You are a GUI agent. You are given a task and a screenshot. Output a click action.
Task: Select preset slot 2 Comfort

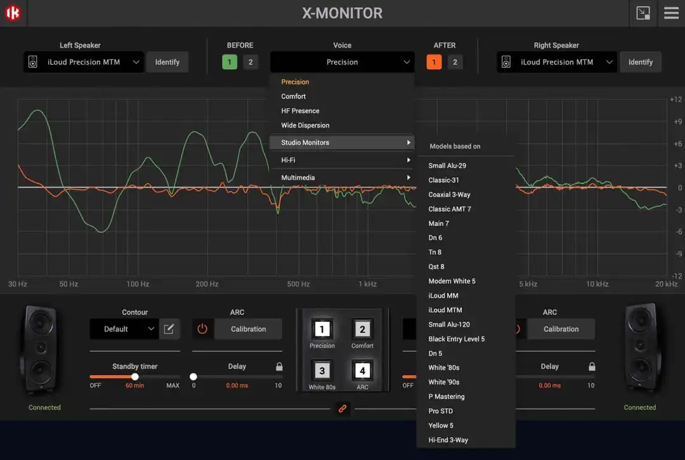362,329
